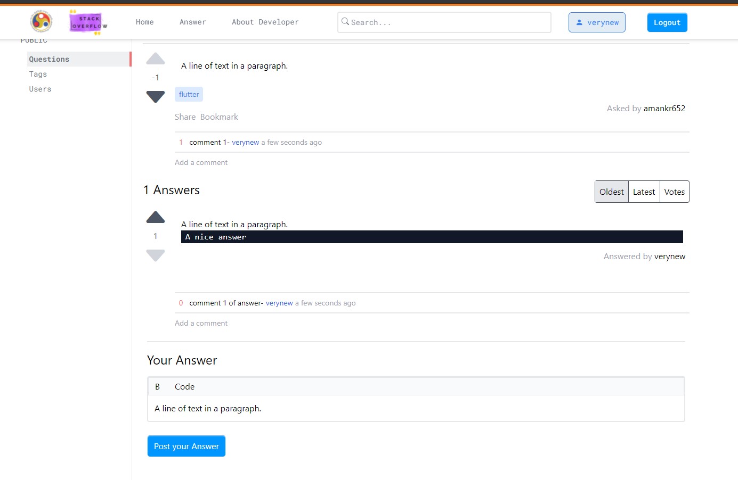The image size is (738, 480).
Task: Click the Bookmark link
Action: point(219,117)
